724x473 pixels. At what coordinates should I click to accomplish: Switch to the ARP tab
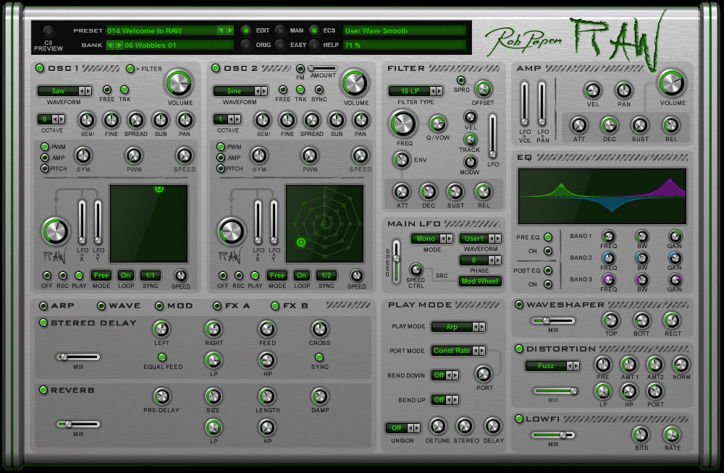[43, 305]
